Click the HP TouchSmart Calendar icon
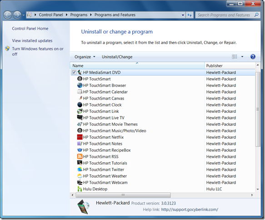This screenshot has width=265, height=220. click(80, 92)
